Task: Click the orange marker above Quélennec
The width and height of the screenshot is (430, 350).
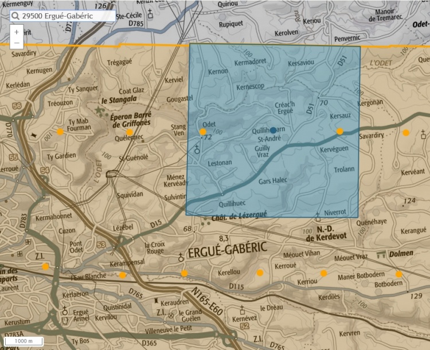Action: [130, 132]
